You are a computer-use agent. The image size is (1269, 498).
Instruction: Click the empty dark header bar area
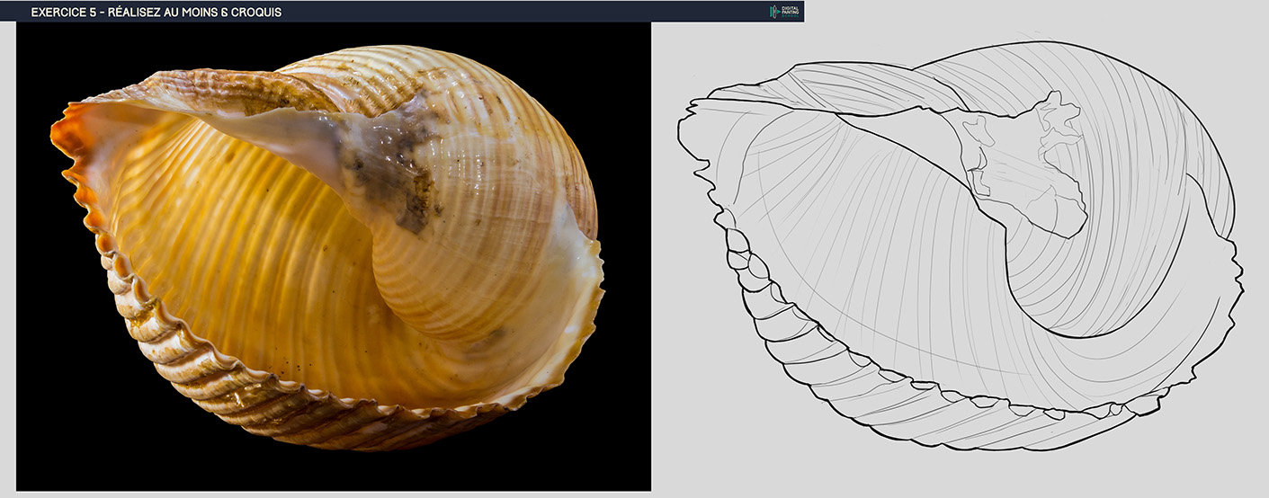pyautogui.click(x=522, y=12)
